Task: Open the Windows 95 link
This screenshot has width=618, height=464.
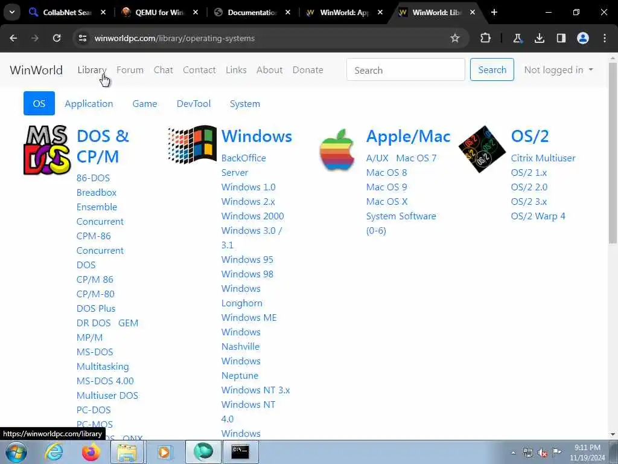Action: click(247, 259)
